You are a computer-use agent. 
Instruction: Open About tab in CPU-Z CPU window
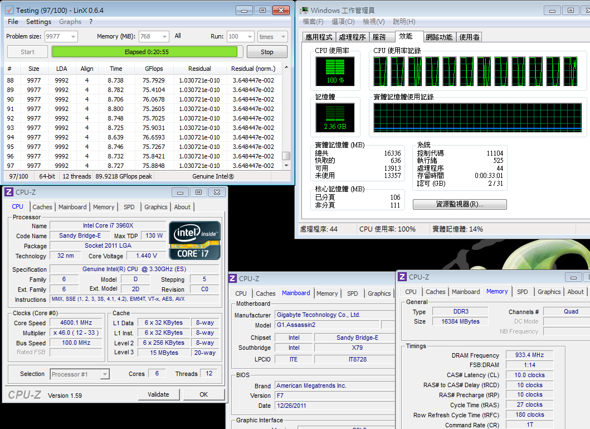coord(182,207)
